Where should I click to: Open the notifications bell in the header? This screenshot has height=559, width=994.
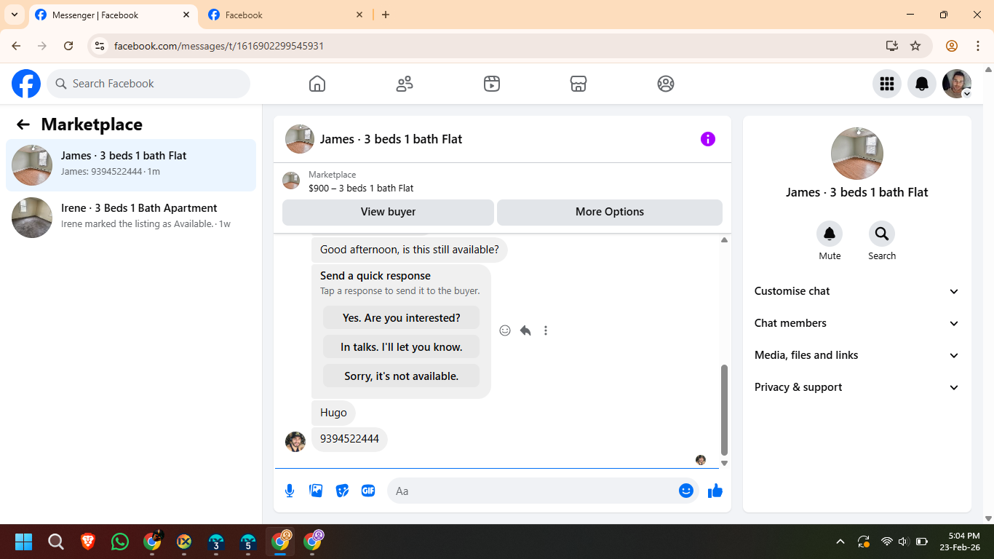[x=922, y=84]
